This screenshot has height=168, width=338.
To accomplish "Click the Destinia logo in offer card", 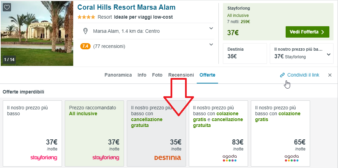I will point(167,158).
